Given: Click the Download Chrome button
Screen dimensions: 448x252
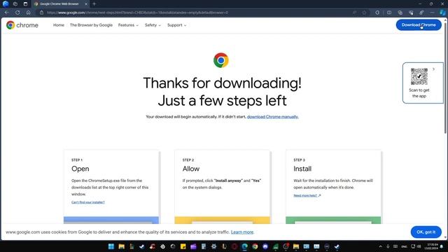Looking at the screenshot, I should tap(419, 25).
